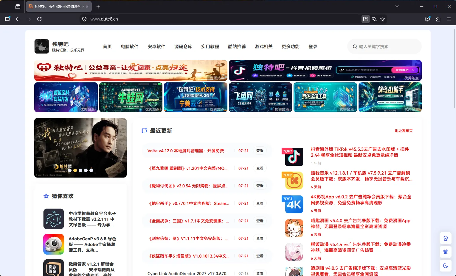Click the 中小学智慧教育 atom icon
This screenshot has width=456, height=276.
coord(54,219)
